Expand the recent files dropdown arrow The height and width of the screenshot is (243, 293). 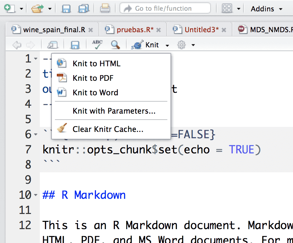pyautogui.click(x=50, y=9)
